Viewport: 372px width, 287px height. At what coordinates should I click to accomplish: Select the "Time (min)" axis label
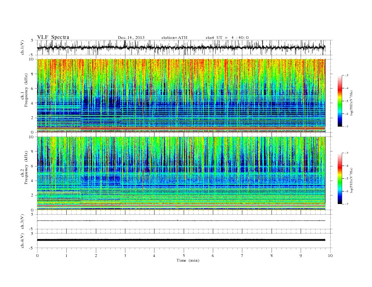188,260
